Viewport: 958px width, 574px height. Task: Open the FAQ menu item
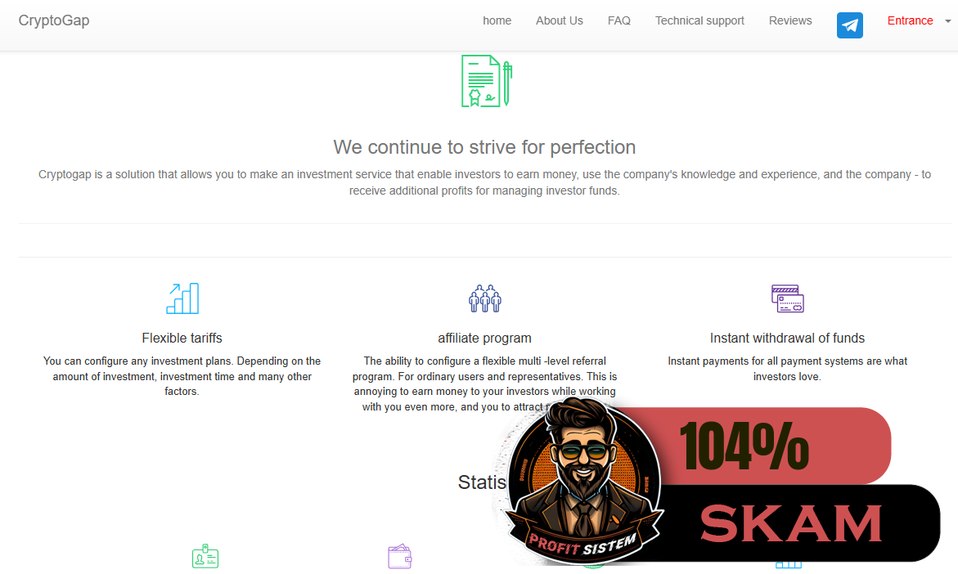point(619,21)
